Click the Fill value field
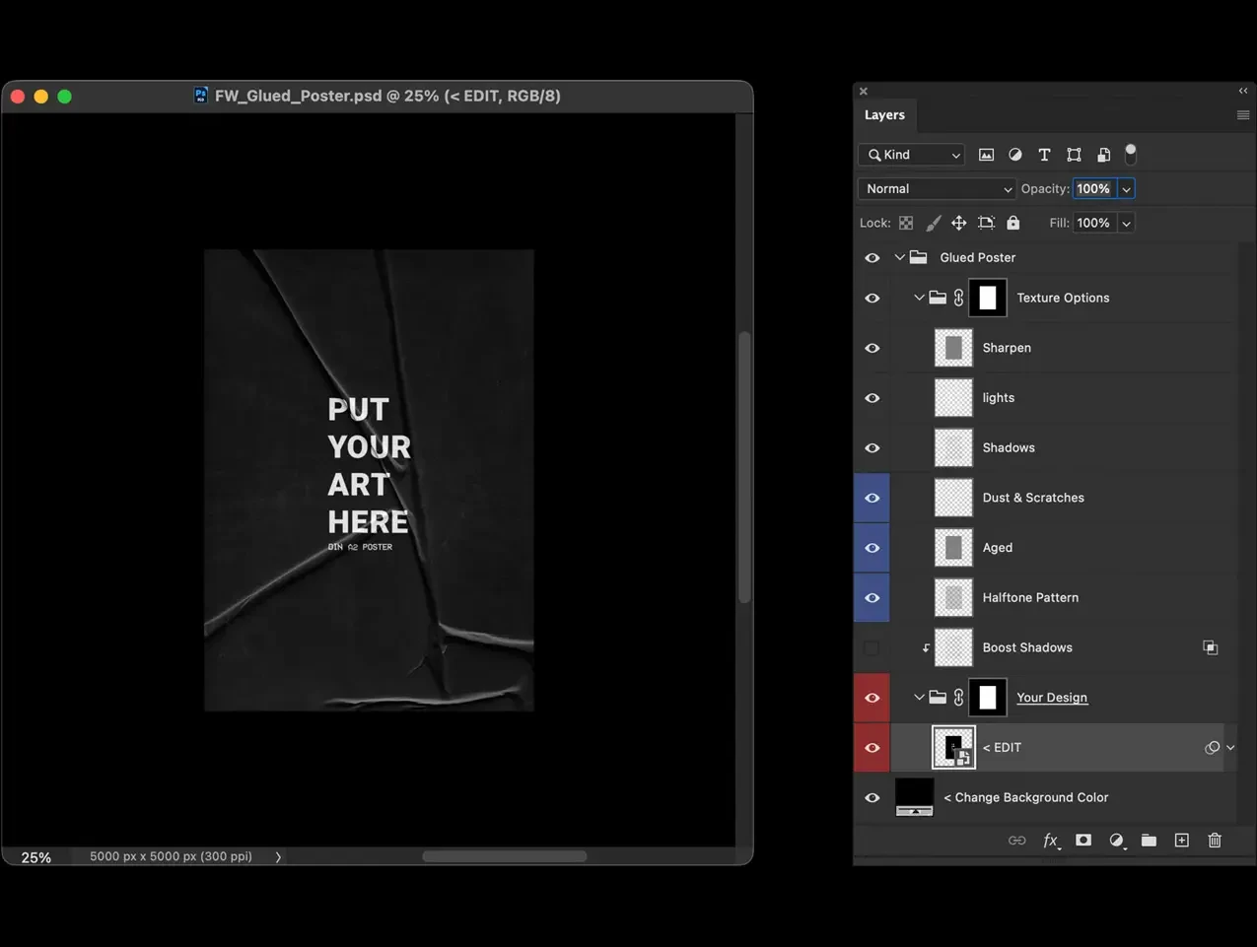 (1092, 222)
